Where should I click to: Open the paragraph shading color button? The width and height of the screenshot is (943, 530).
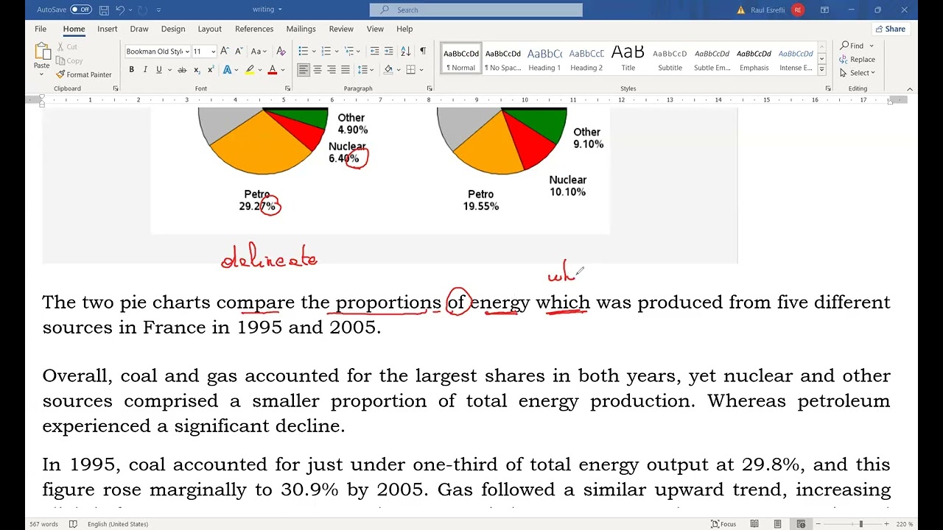[x=388, y=69]
